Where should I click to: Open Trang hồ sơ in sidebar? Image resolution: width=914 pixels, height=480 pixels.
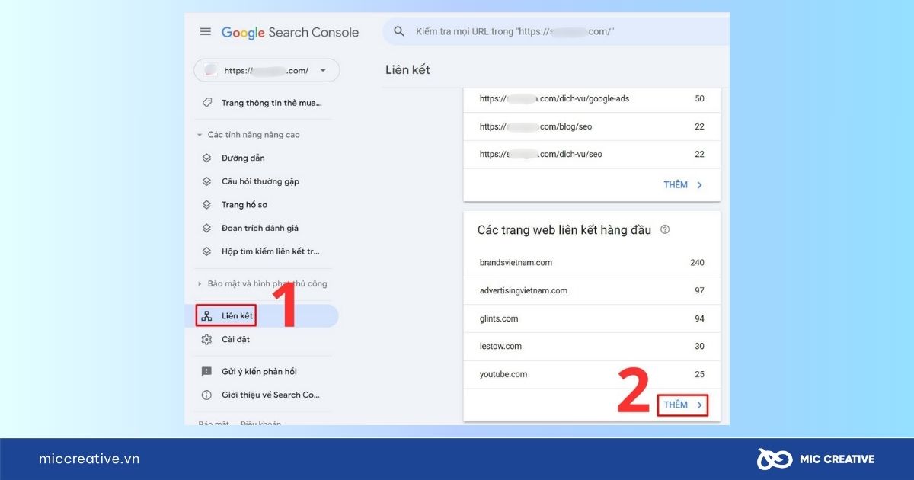click(x=244, y=205)
